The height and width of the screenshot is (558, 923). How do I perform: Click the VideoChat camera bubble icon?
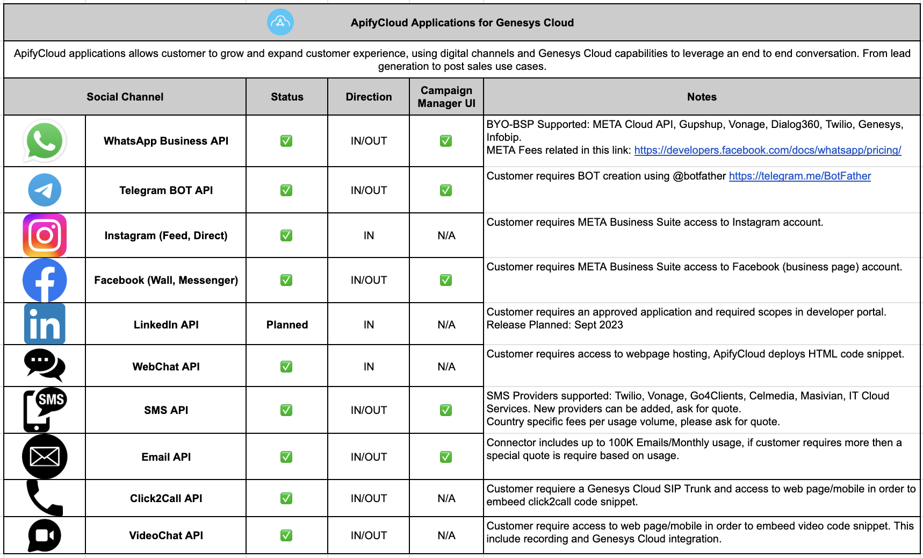(45, 535)
